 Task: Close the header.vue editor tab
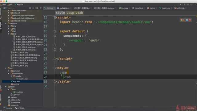pyautogui.click(x=171, y=8)
